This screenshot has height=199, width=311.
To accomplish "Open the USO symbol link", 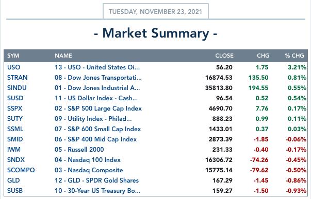I will pyautogui.click(x=14, y=67).
